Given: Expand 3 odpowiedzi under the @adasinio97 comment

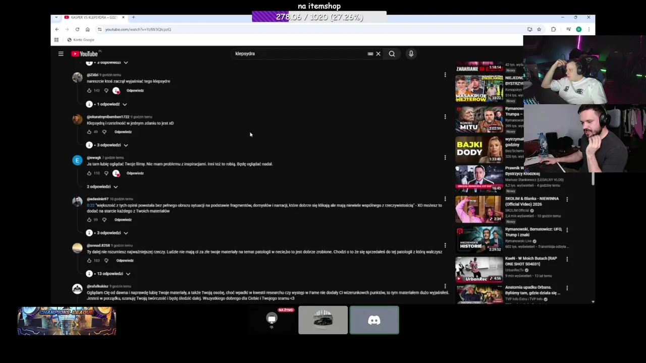Looking at the screenshot, I should point(107,233).
